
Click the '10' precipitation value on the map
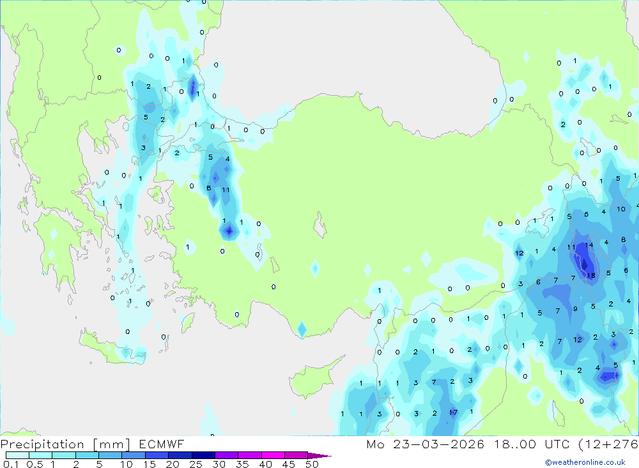coord(620,209)
